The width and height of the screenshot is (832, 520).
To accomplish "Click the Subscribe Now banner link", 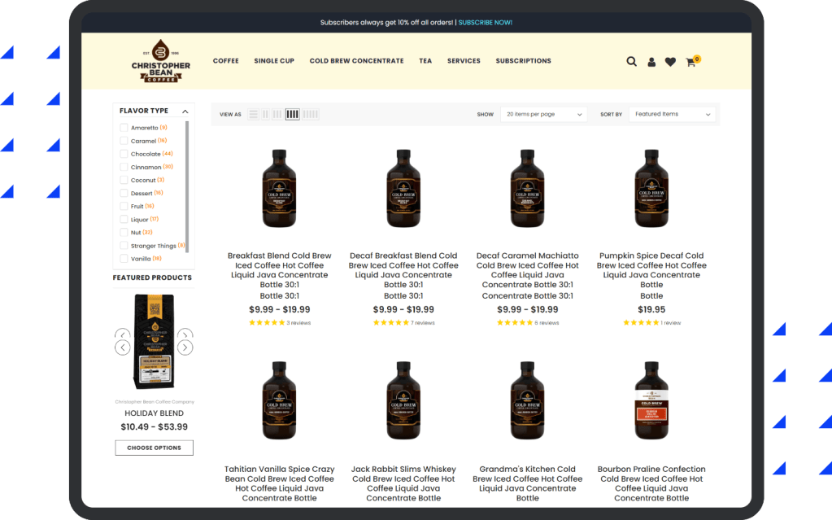I will [485, 23].
